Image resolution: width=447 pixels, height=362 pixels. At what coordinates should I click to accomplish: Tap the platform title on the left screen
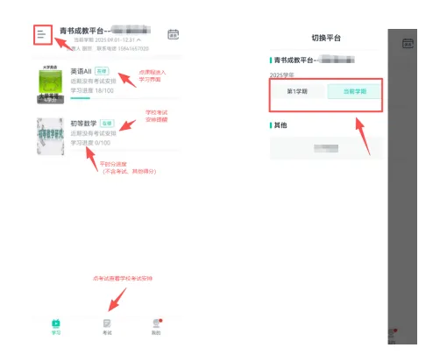[x=105, y=31]
